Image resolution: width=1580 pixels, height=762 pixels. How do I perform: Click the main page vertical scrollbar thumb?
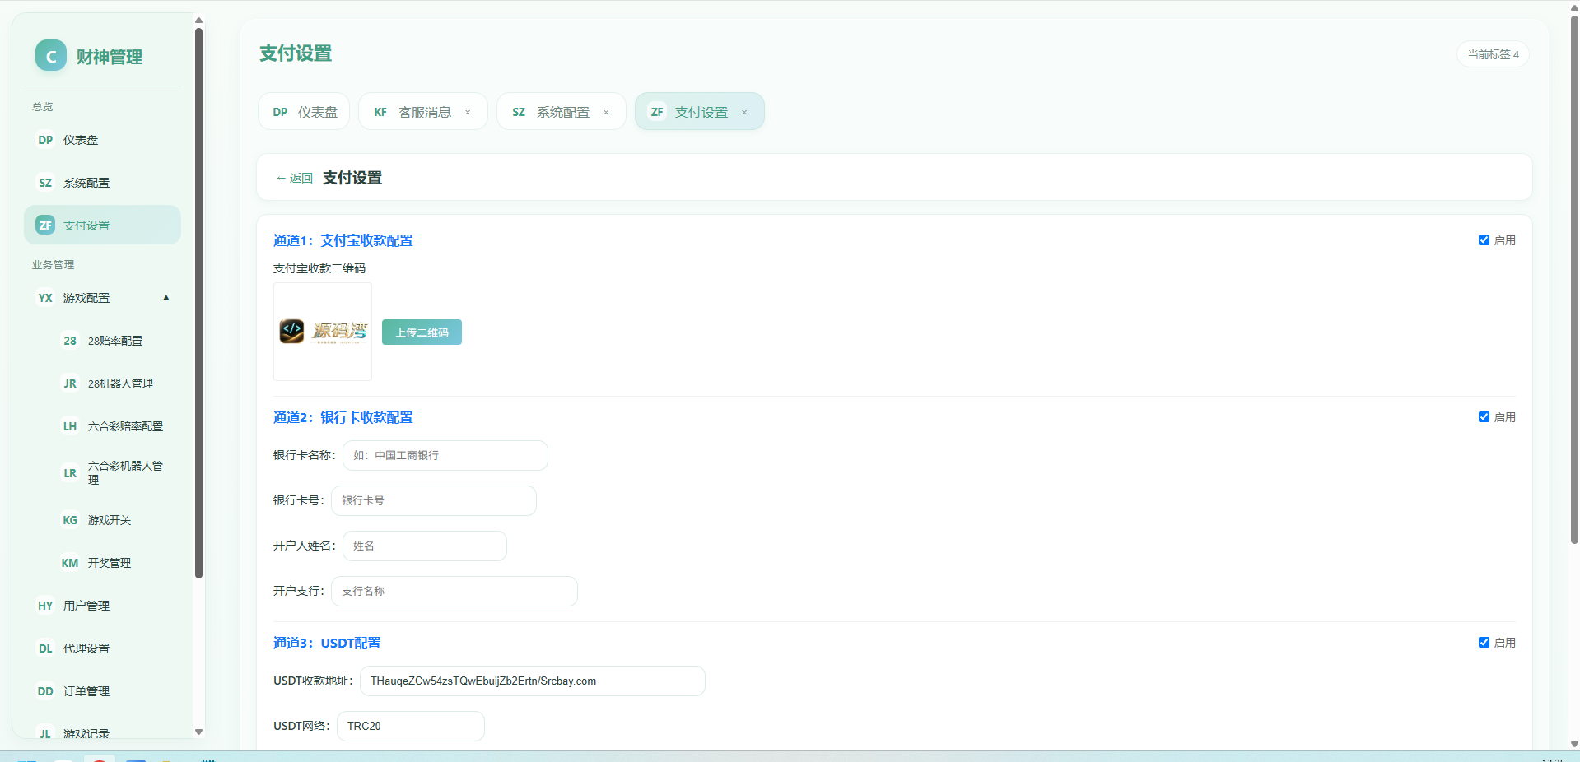tap(1574, 280)
